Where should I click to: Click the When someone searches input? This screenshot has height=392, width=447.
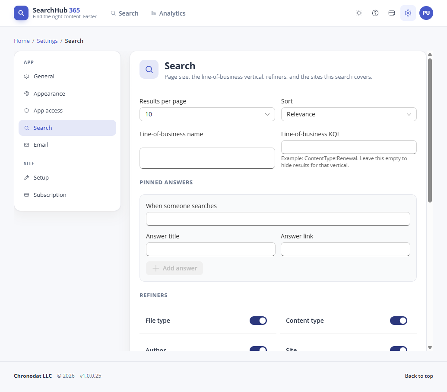278,219
